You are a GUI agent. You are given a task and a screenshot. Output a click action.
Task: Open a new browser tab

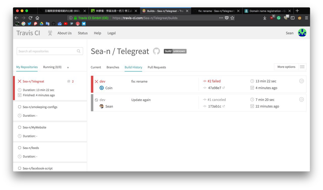tap(297, 11)
